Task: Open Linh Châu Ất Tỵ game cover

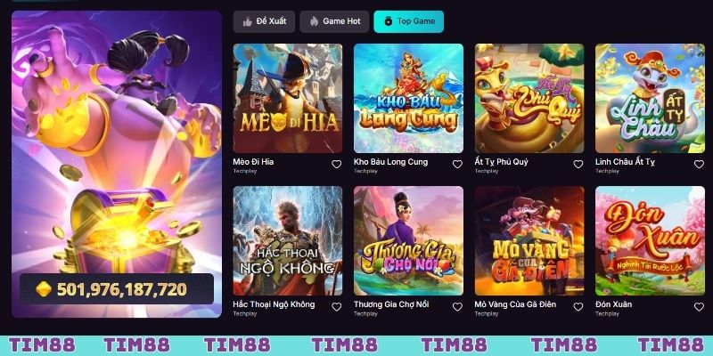Action: [651, 98]
